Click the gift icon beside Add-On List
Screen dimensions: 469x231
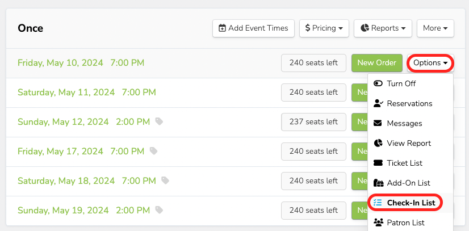tap(378, 183)
